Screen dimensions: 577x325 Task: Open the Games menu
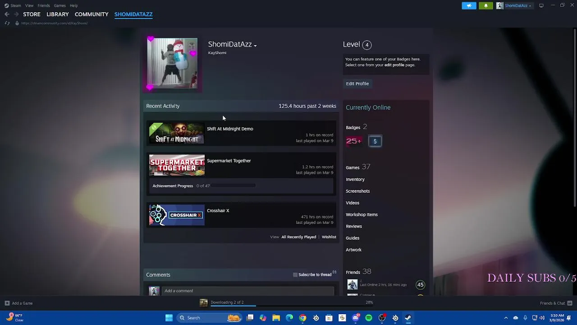tap(60, 5)
